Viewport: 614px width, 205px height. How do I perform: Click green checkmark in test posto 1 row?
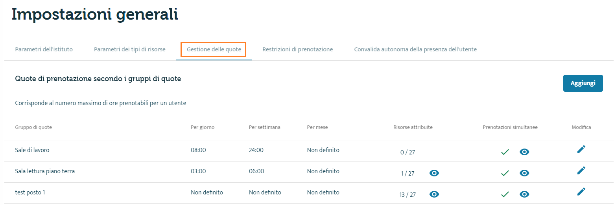pyautogui.click(x=505, y=194)
